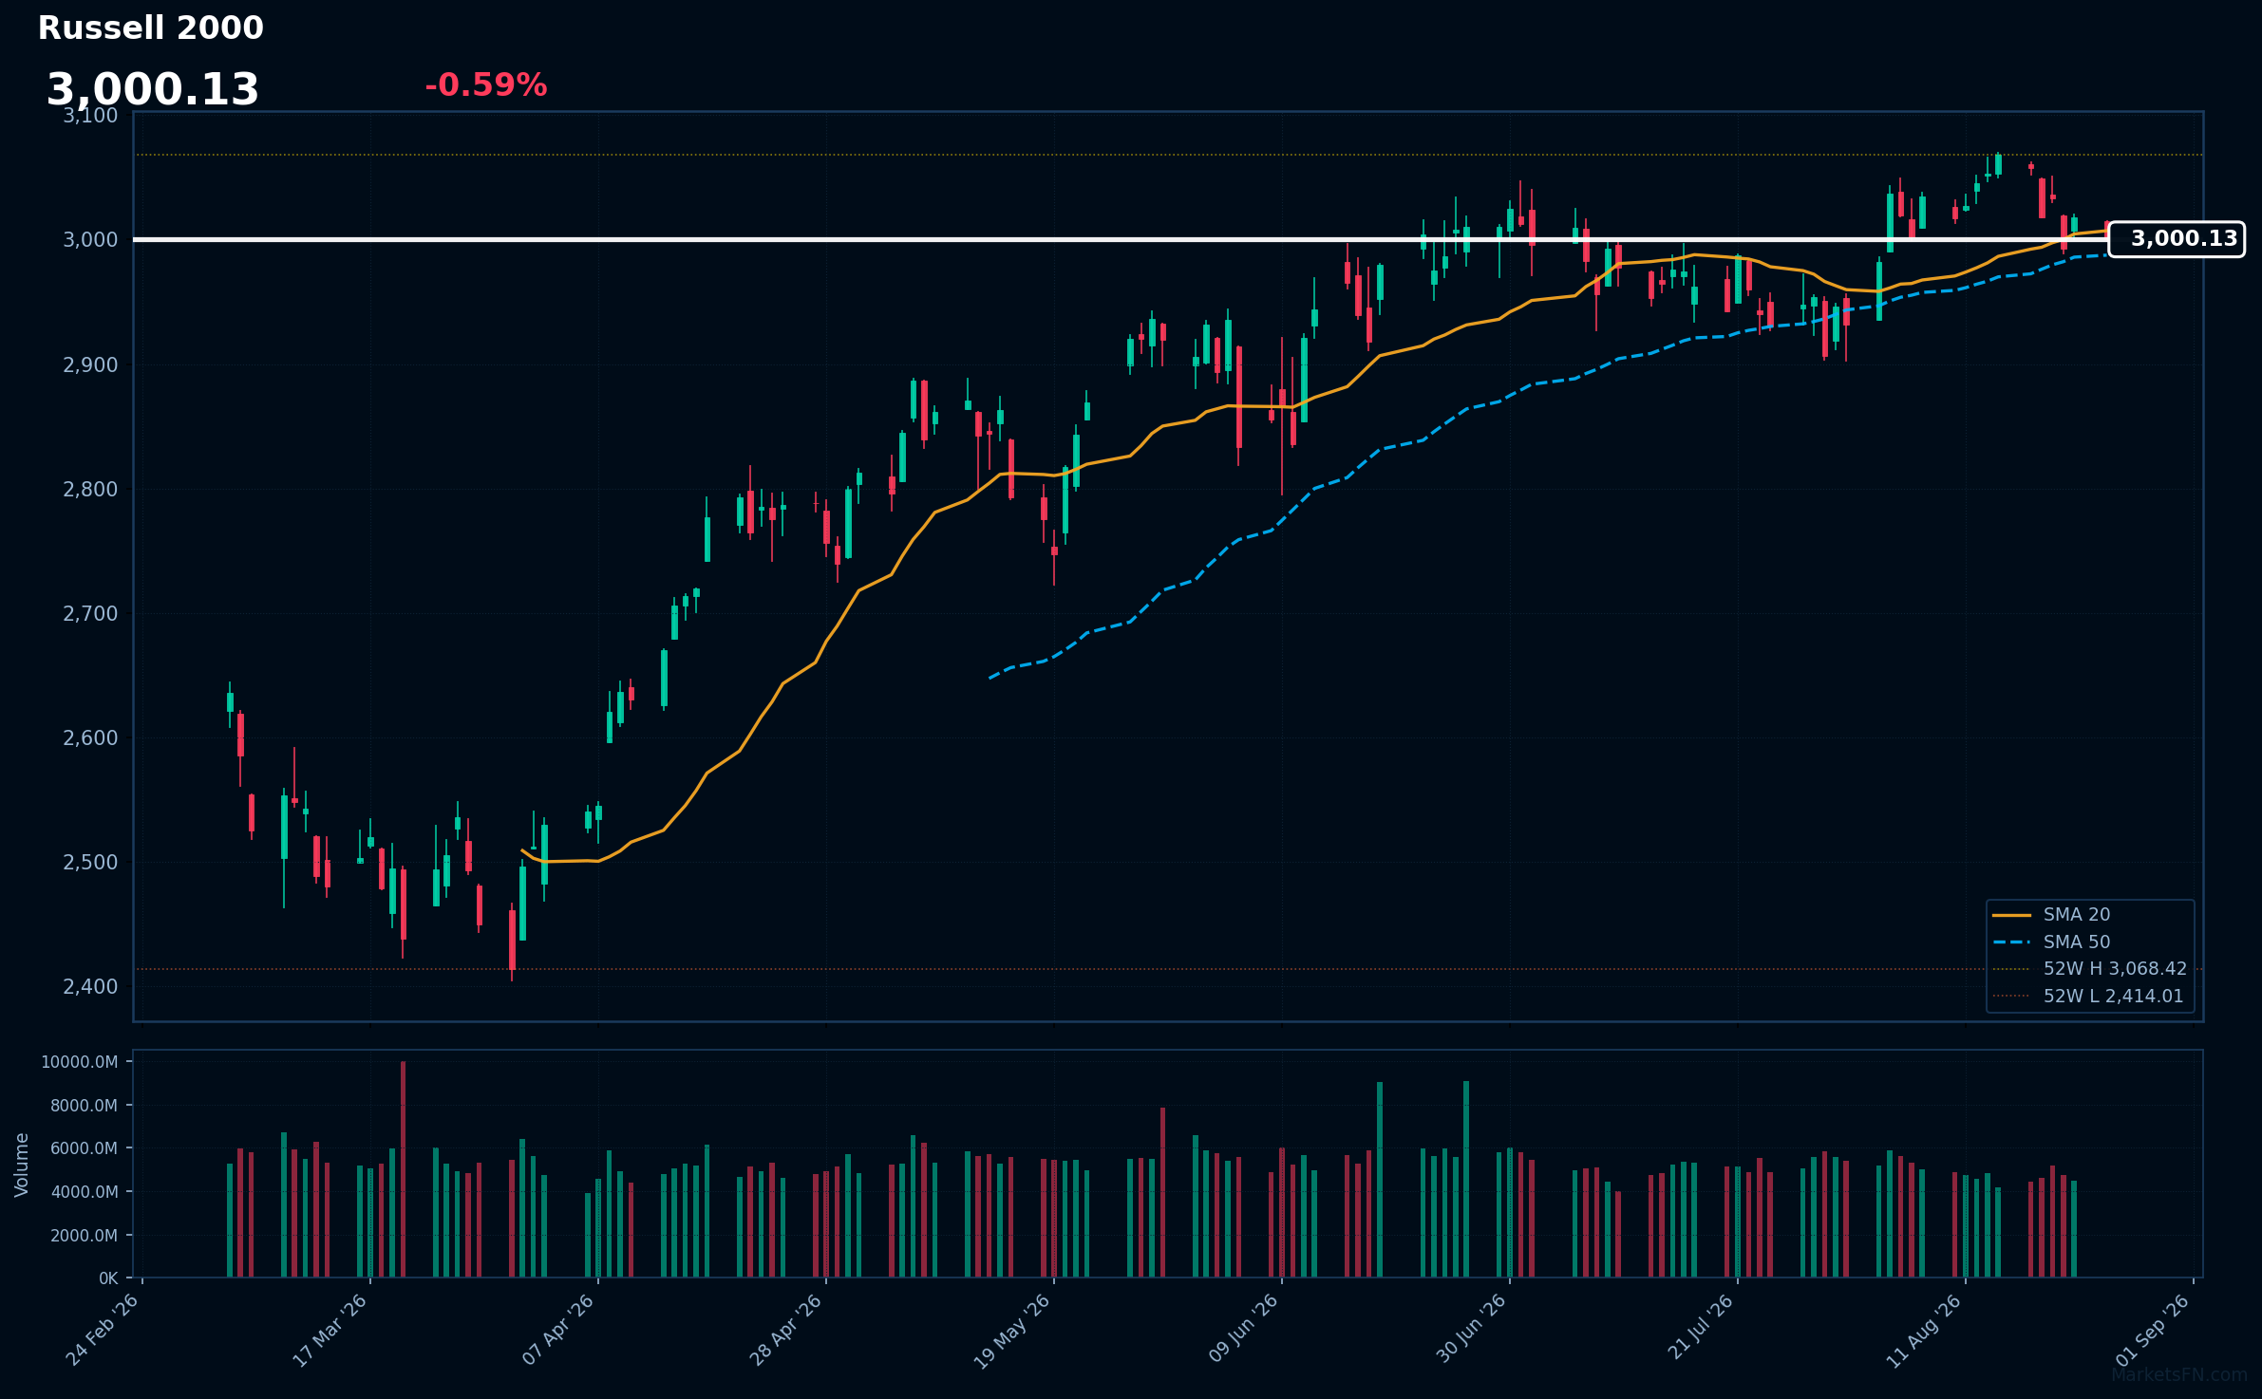Click the 2,500 price axis label
The width and height of the screenshot is (2262, 1399).
point(90,863)
